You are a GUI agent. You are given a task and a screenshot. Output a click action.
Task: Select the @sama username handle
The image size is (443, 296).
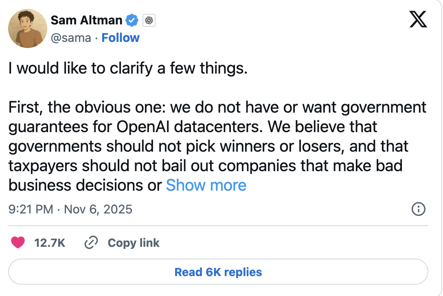tap(72, 37)
